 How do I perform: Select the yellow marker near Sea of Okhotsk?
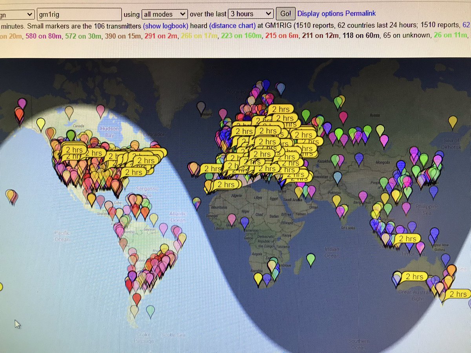(x=453, y=122)
